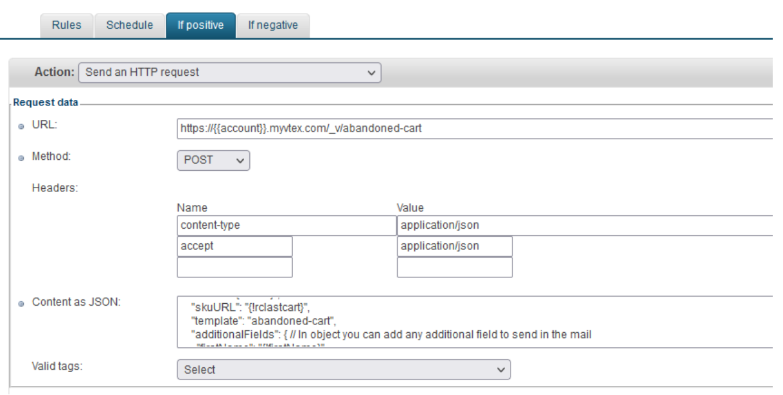Click the bullet icon beside URL label

[21, 125]
